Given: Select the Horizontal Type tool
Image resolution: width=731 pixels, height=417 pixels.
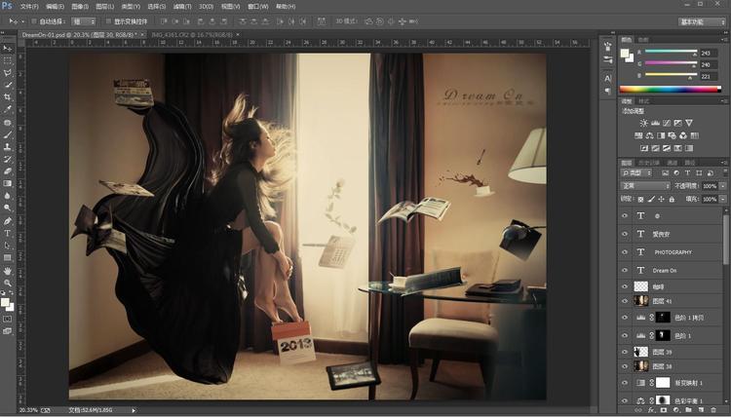Looking at the screenshot, I should click(x=8, y=234).
